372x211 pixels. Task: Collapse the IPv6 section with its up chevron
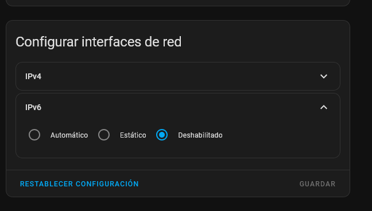324,107
